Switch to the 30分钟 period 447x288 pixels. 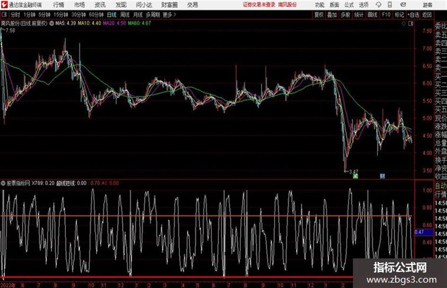(79, 15)
